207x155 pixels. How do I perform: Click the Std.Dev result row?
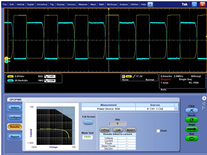(x=118, y=149)
